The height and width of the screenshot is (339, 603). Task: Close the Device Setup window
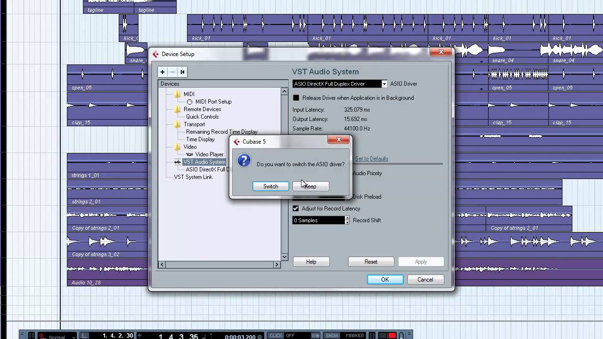point(441,52)
